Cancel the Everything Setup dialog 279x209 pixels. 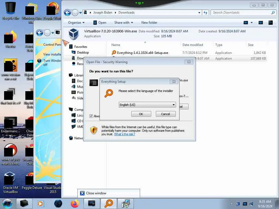tap(165, 114)
